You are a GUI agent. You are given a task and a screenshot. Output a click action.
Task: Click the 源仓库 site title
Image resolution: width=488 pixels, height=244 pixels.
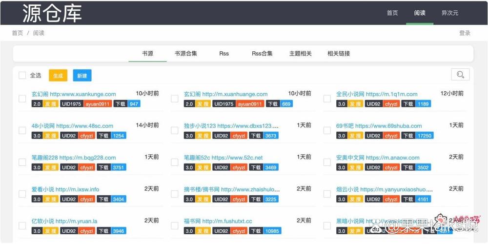tap(52, 13)
